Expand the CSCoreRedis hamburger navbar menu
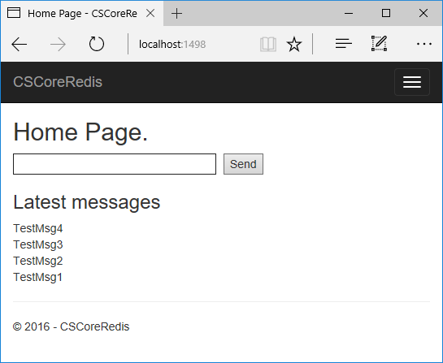443x363 pixels. click(412, 82)
